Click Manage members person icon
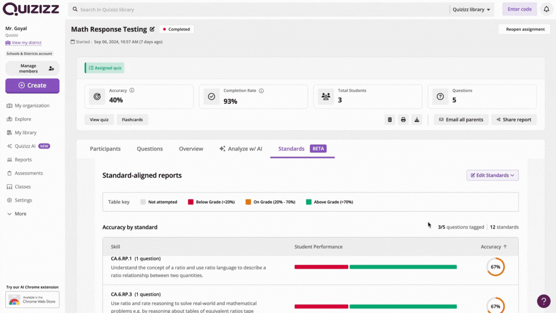Image resolution: width=556 pixels, height=313 pixels. click(x=52, y=69)
